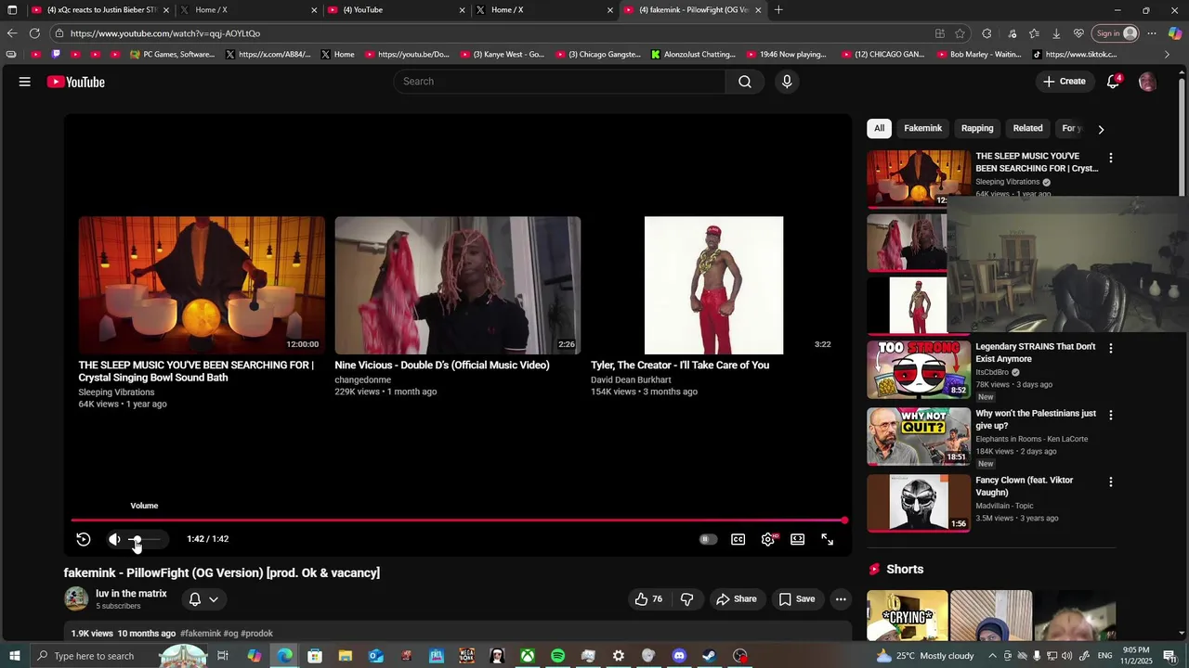1189x668 pixels.
Task: Like the video with thumbs up
Action: pyautogui.click(x=648, y=599)
